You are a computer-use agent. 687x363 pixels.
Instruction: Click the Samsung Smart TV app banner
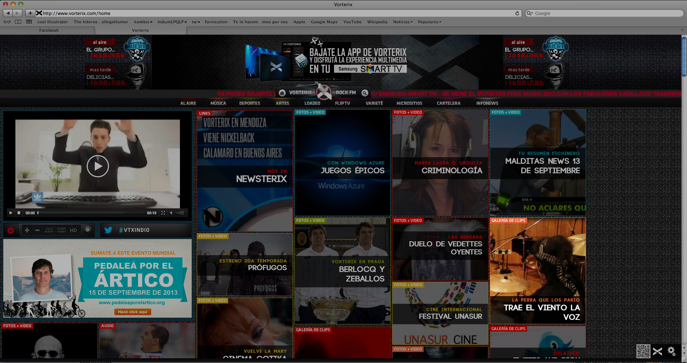(326, 60)
